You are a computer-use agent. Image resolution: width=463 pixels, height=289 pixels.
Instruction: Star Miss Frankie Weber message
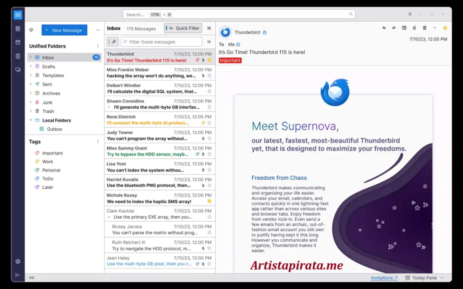point(209,76)
